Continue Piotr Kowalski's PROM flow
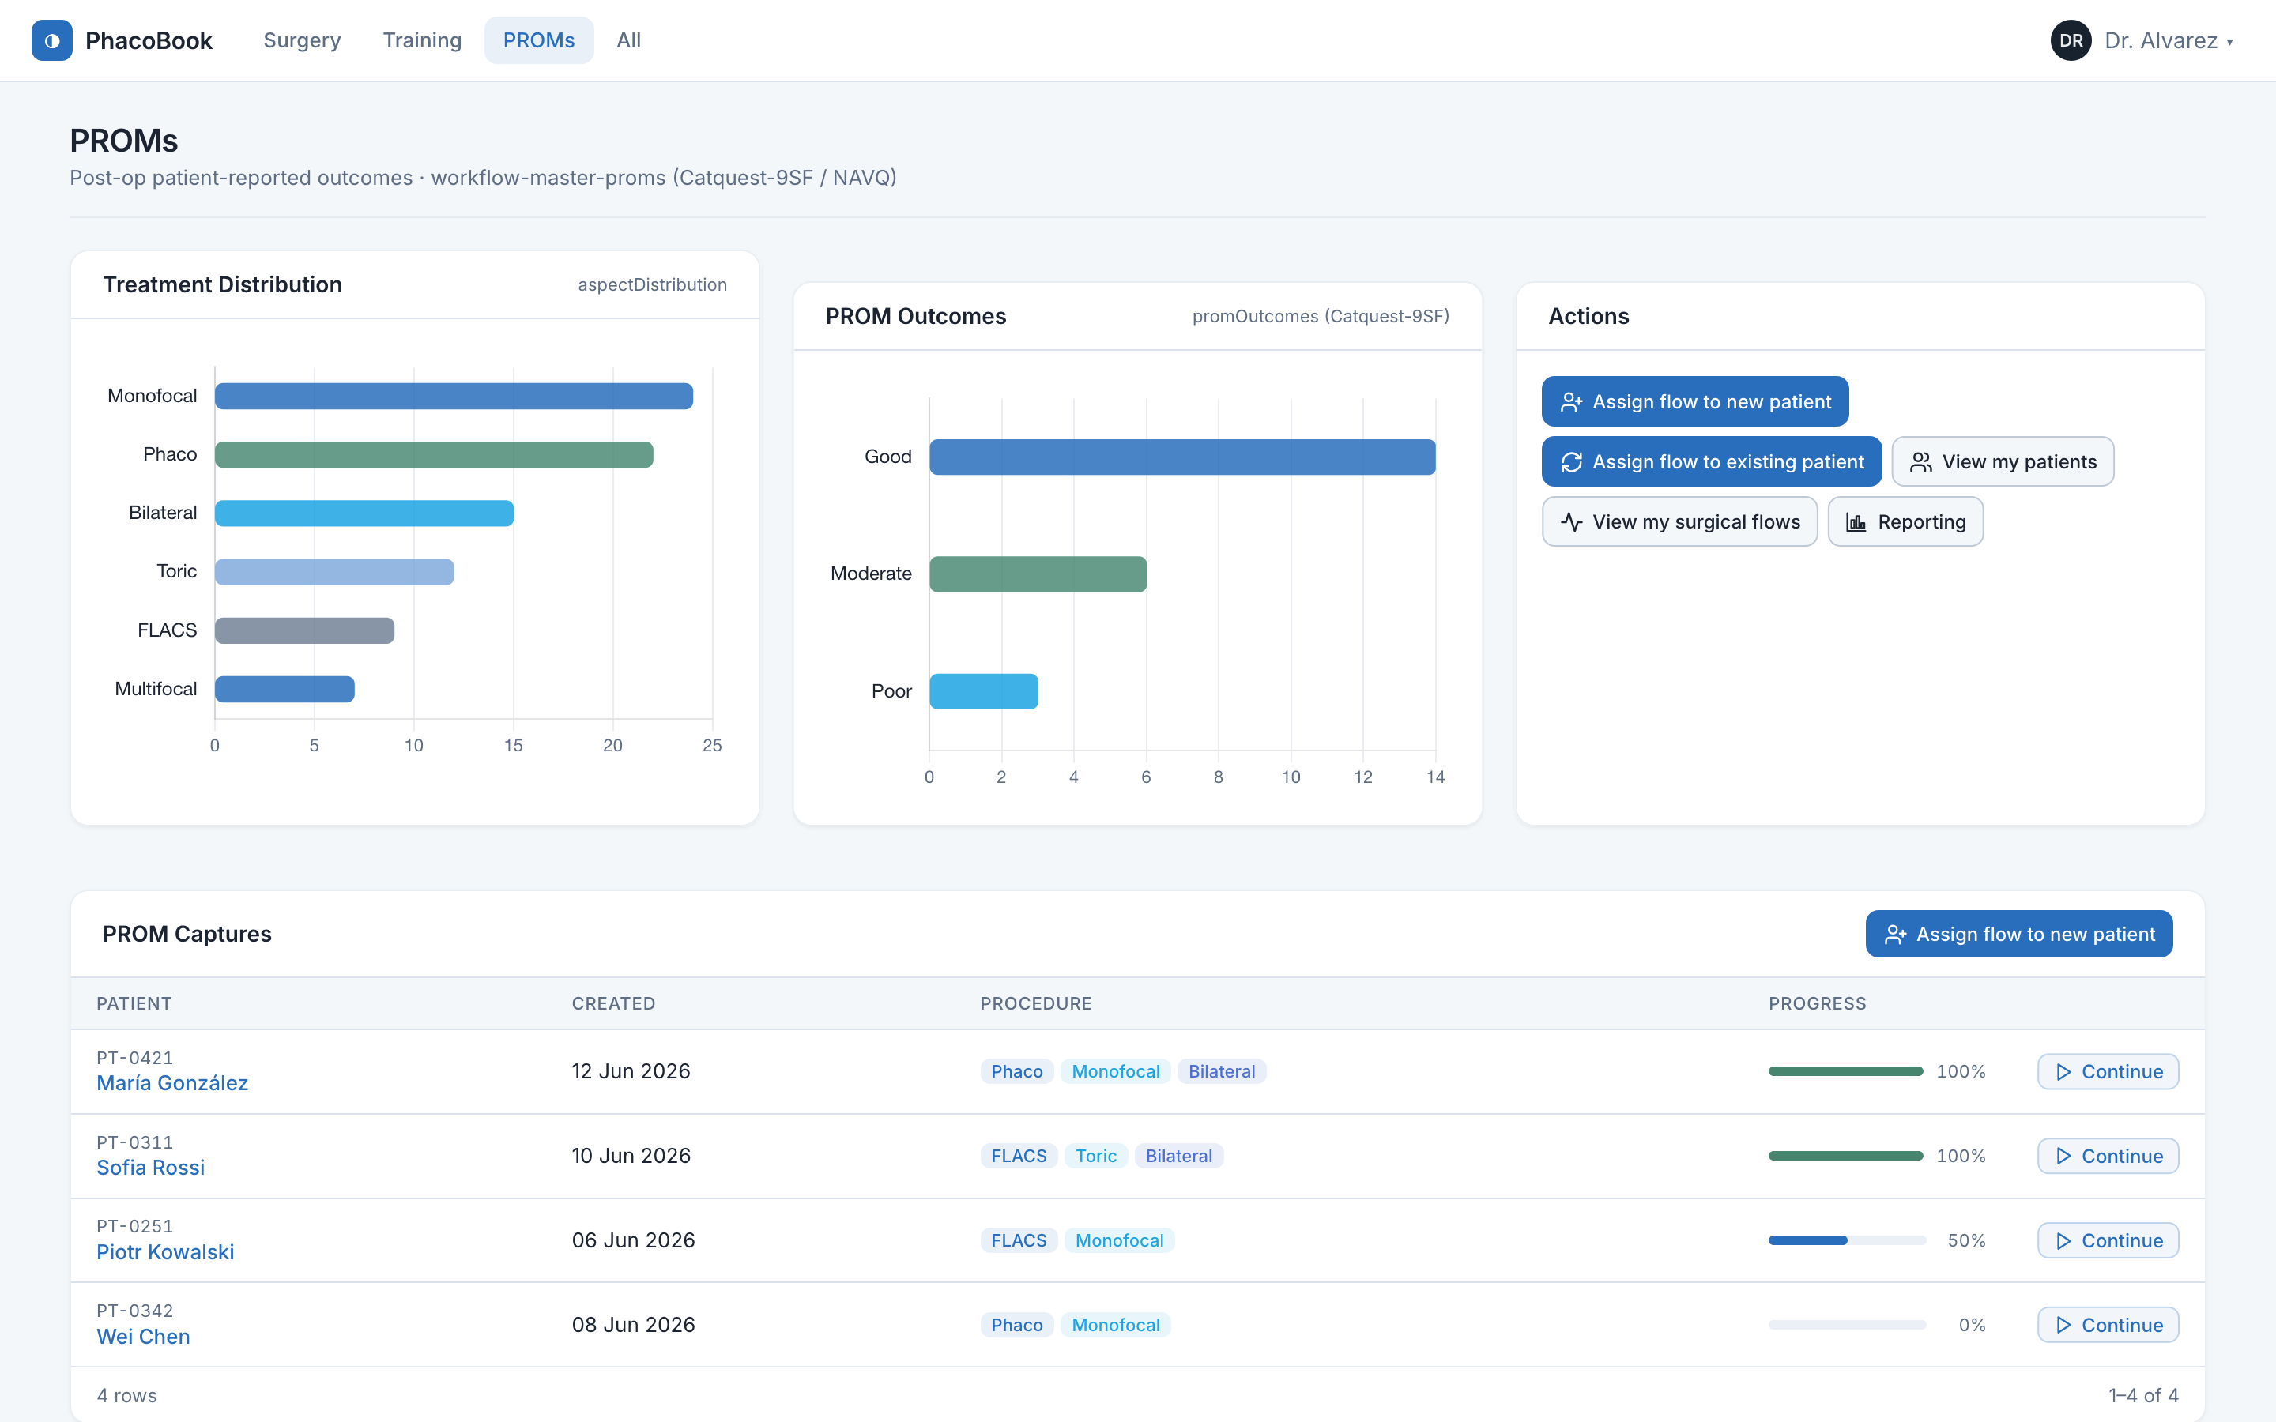This screenshot has width=2276, height=1422. [2108, 1240]
